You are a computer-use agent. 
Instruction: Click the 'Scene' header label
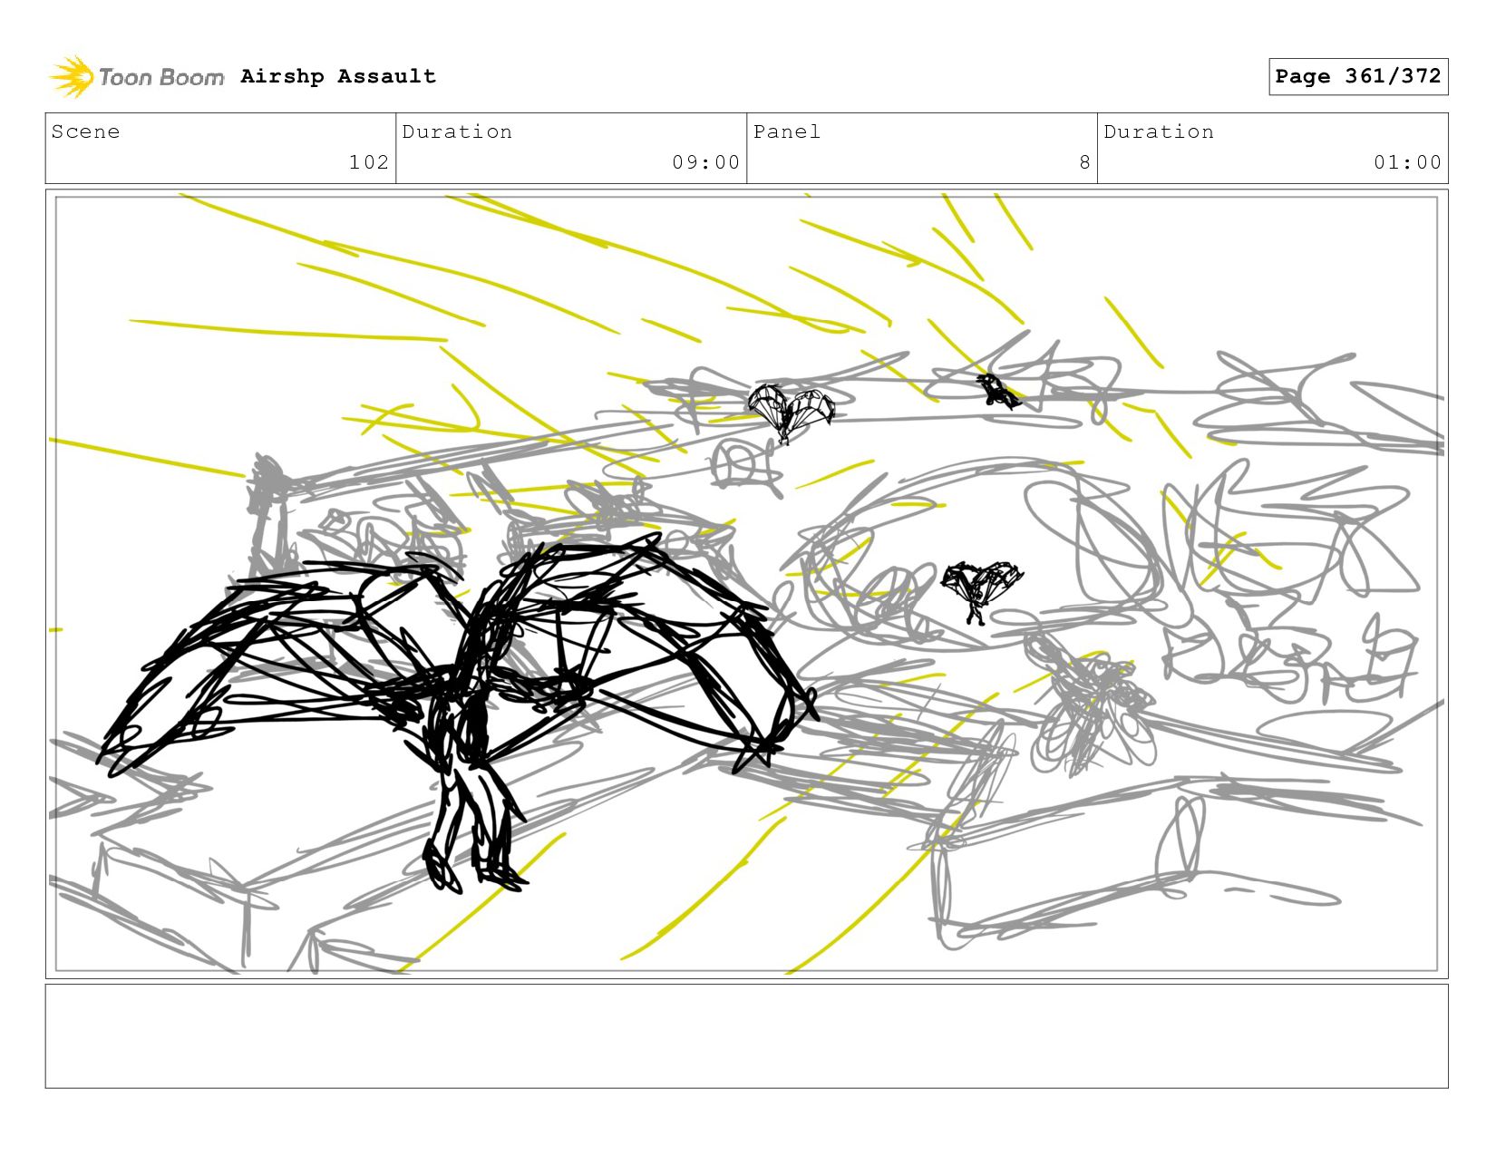click(x=85, y=131)
